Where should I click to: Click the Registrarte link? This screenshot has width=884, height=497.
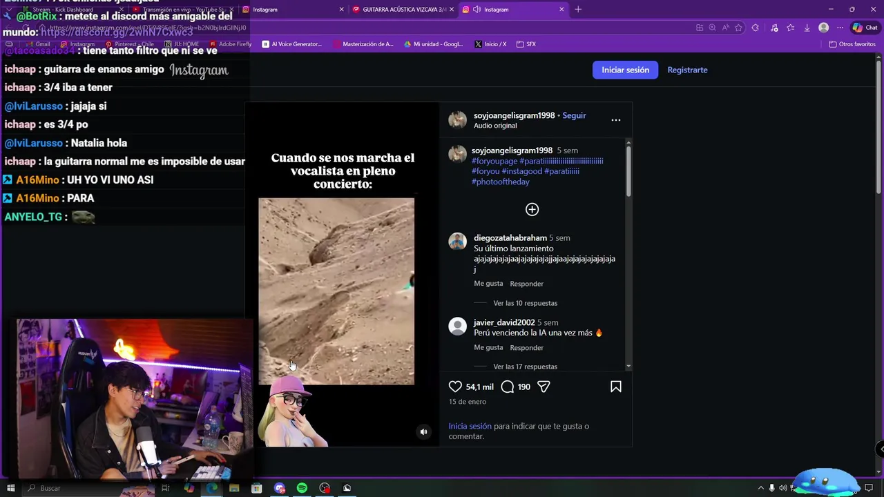tap(687, 70)
